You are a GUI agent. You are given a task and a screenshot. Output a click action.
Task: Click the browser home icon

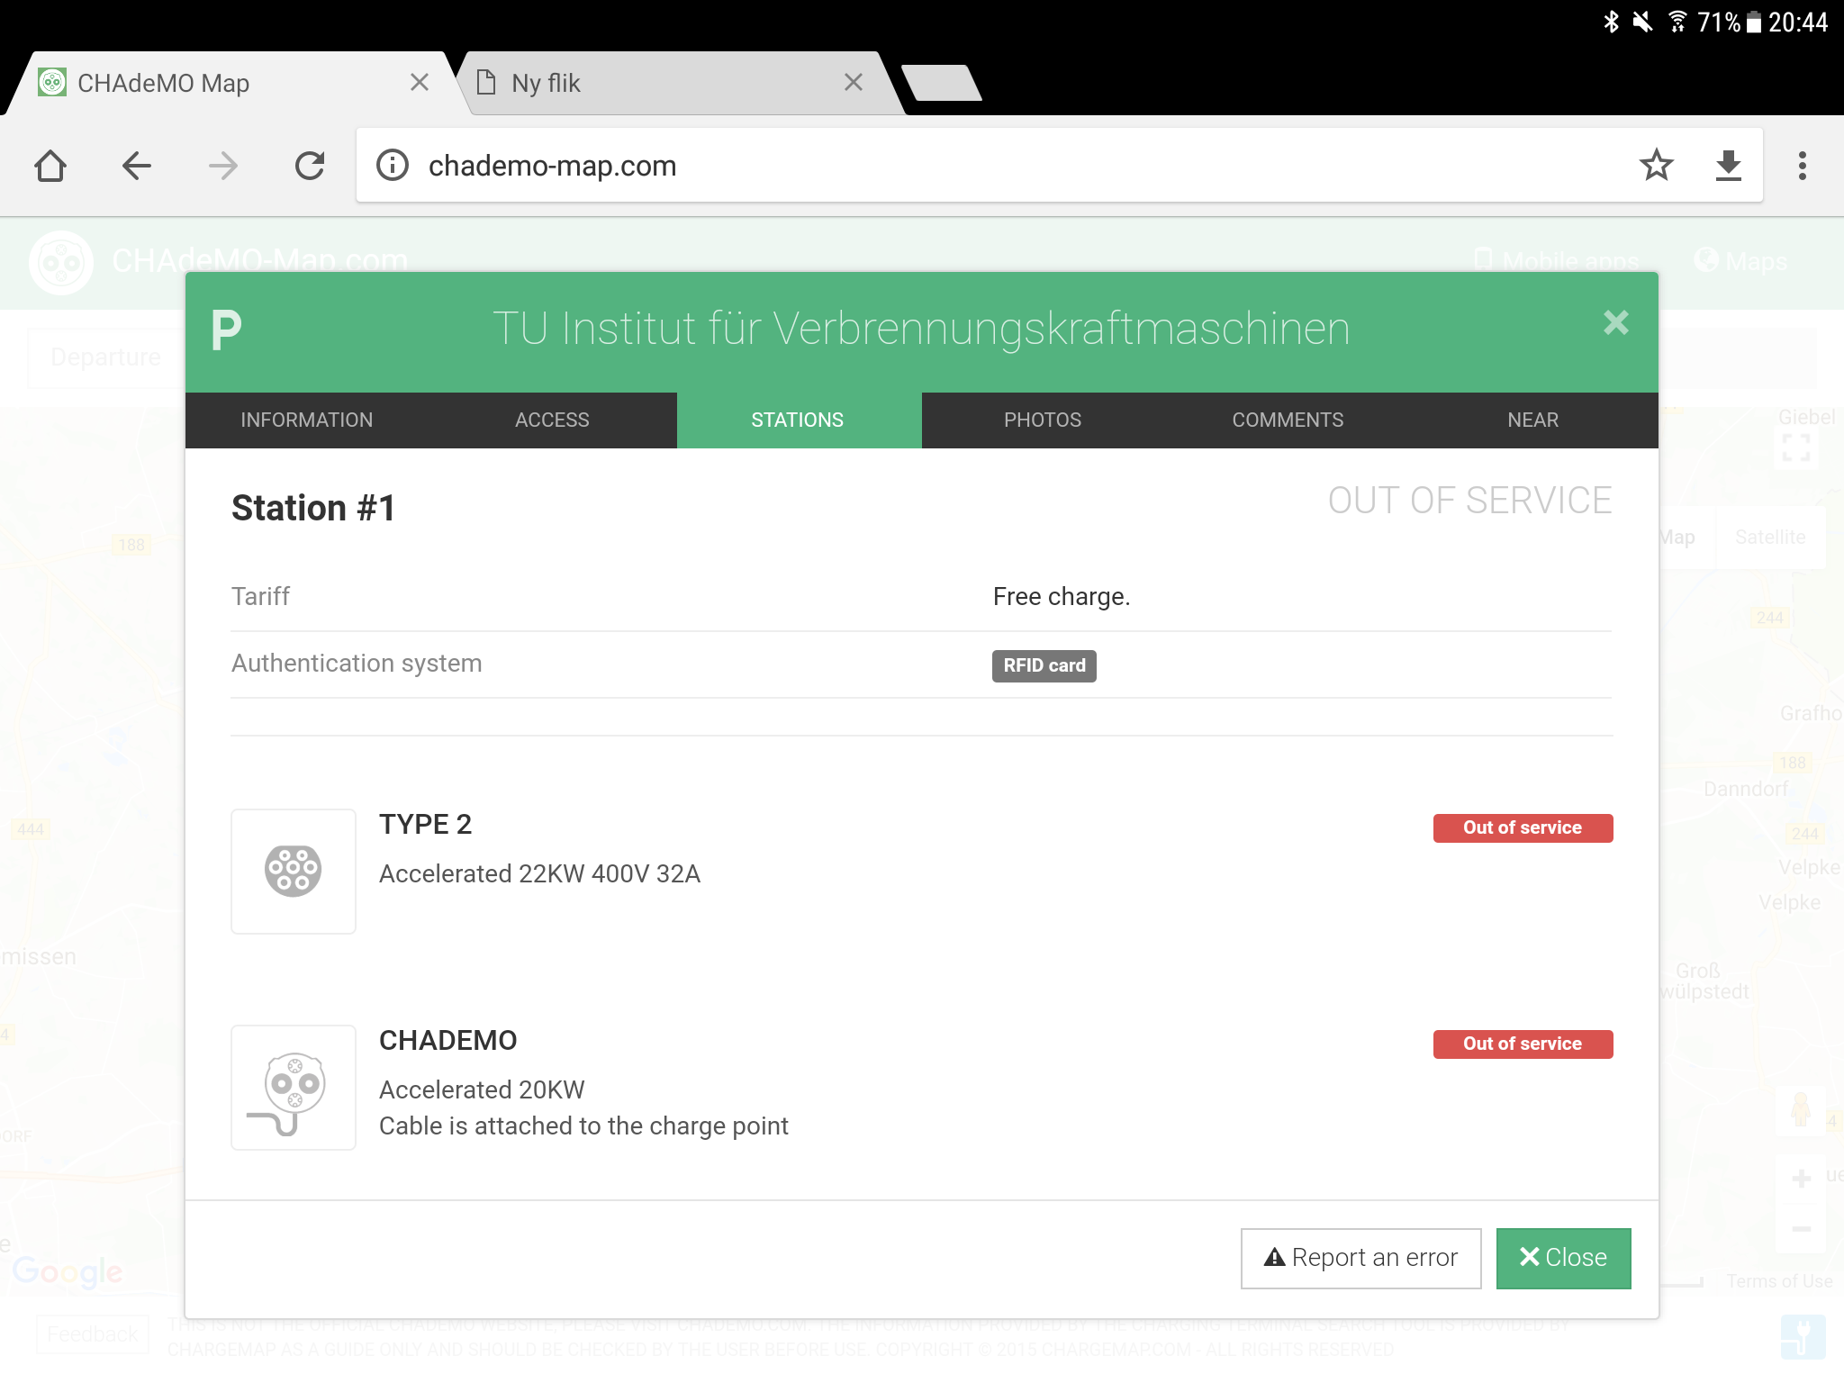click(x=50, y=166)
